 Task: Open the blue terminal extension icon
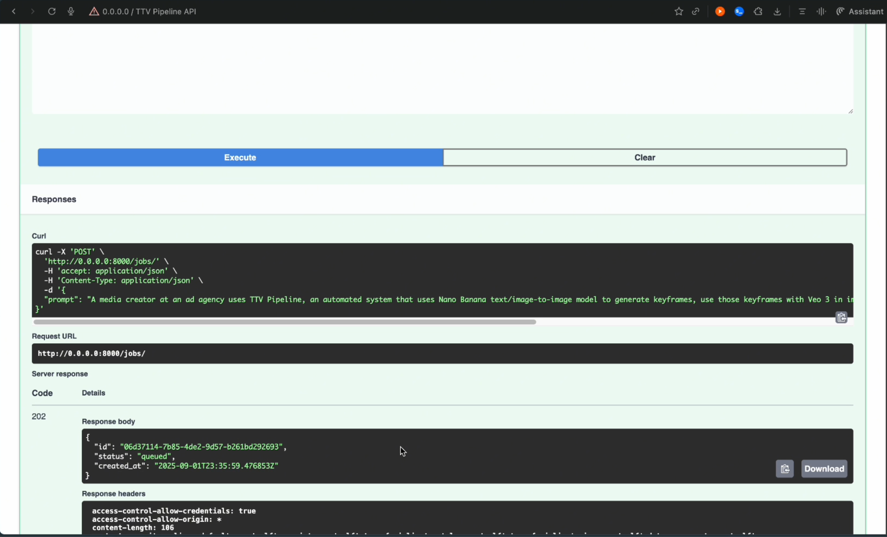pos(739,12)
